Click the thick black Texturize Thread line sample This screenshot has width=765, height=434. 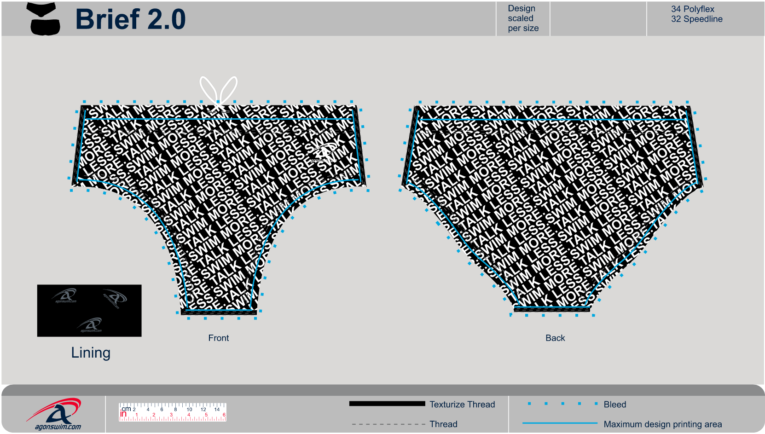[x=387, y=404]
